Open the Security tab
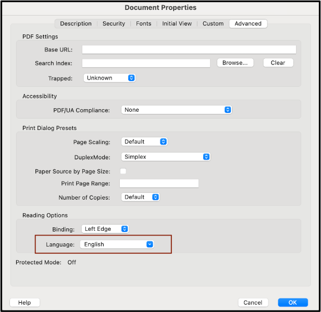Image resolution: width=321 pixels, height=312 pixels. (x=114, y=23)
